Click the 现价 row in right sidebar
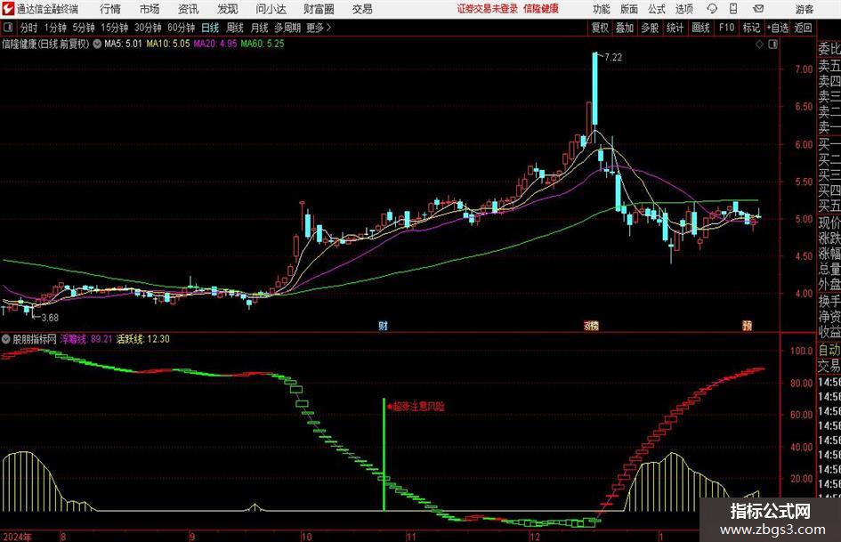Viewport: 841px width, 542px height. (x=829, y=222)
